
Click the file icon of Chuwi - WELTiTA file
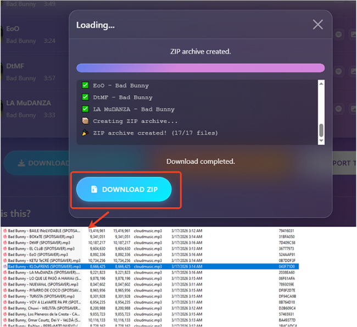pos(5,308)
